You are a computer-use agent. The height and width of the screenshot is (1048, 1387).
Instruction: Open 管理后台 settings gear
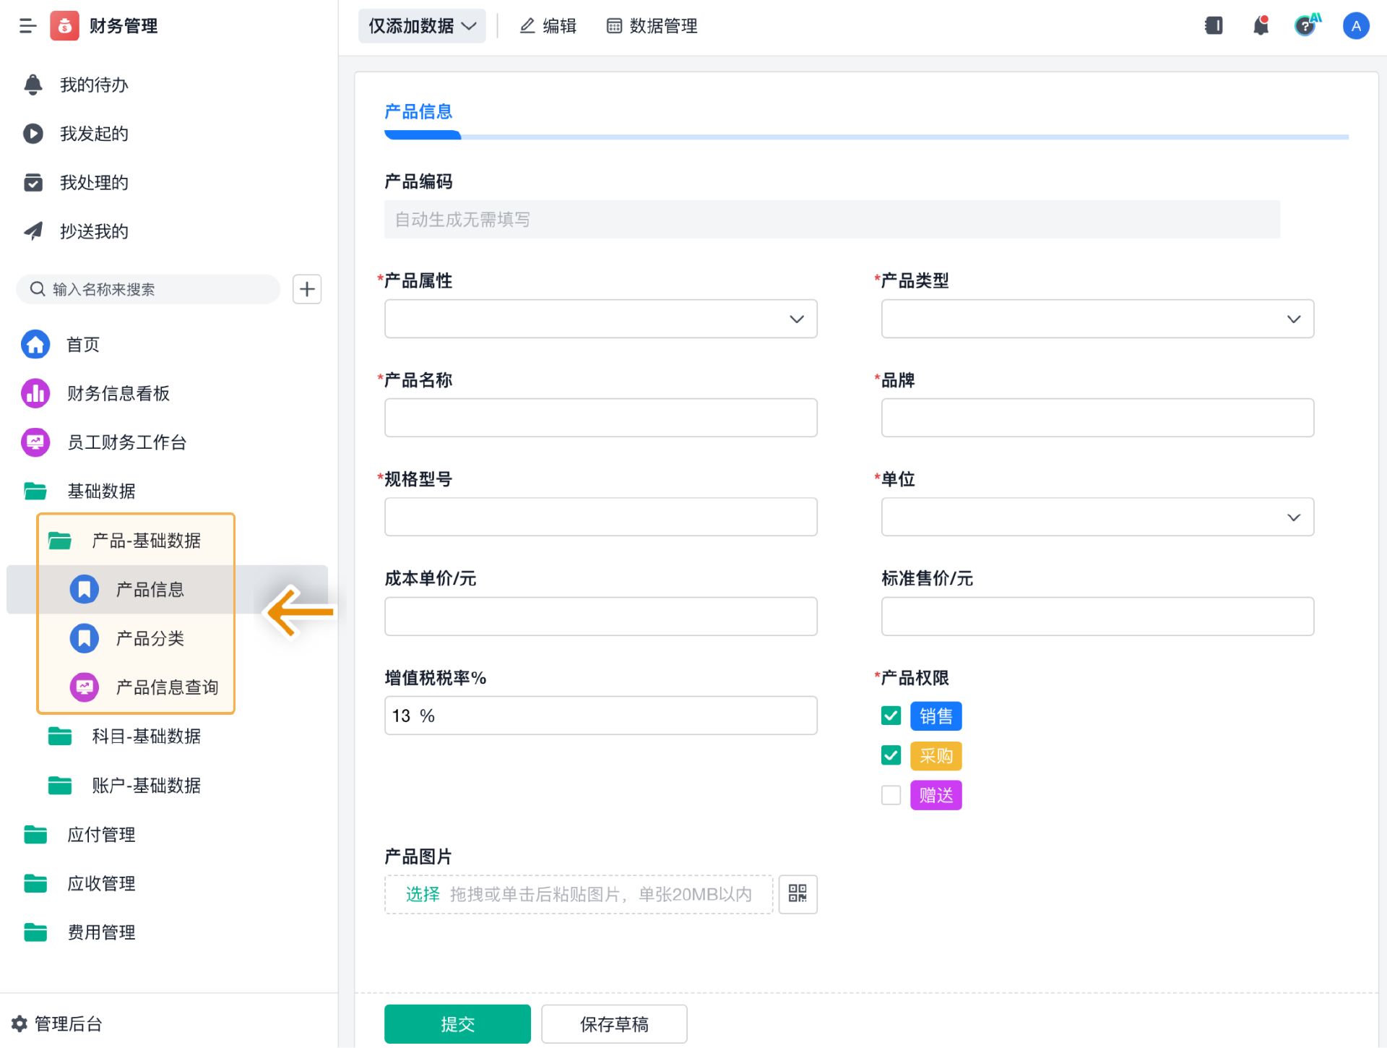pyautogui.click(x=20, y=1023)
